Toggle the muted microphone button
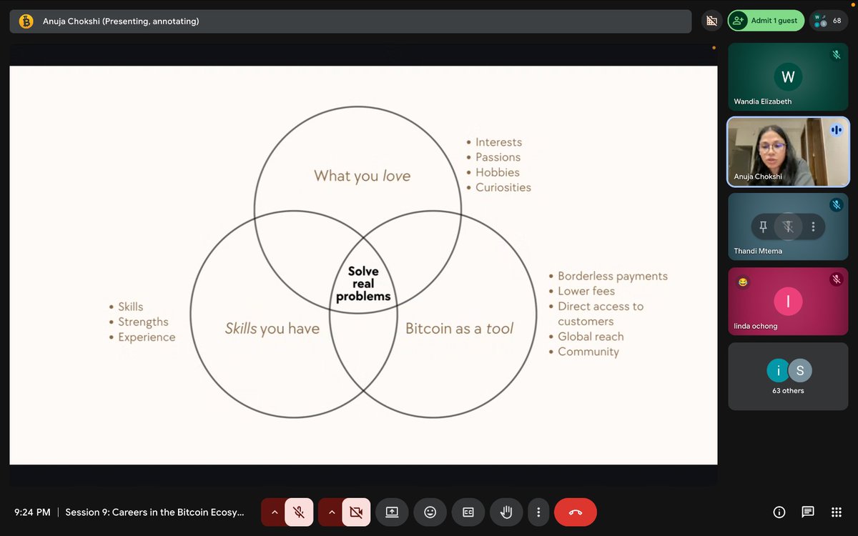This screenshot has width=858, height=536. pos(299,512)
